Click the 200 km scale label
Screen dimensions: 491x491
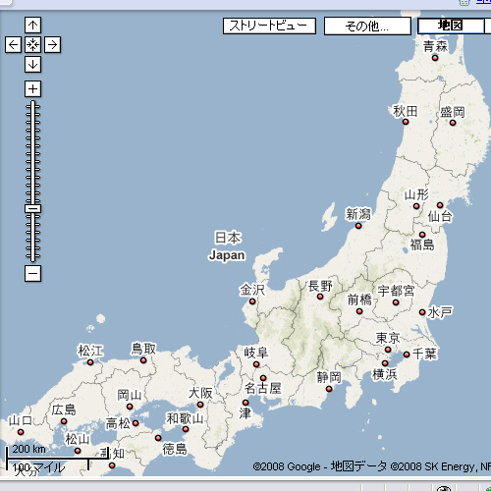28,449
